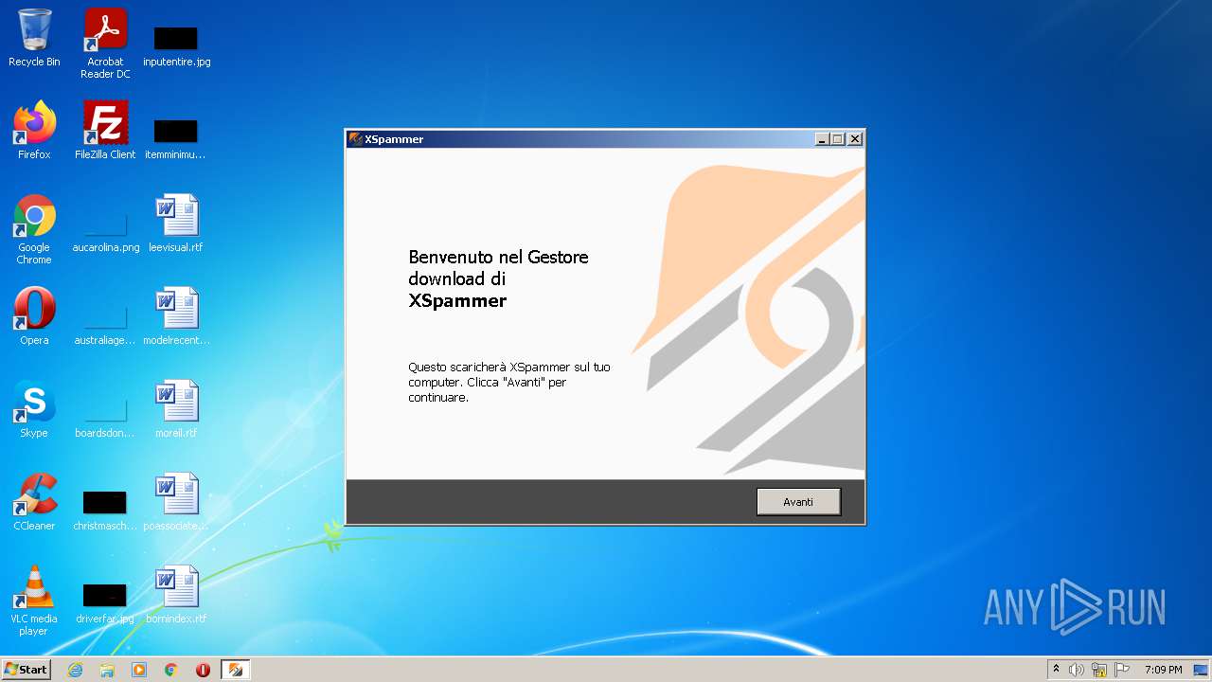Select the CCleaner desktop shortcut
Image resolution: width=1212 pixels, height=682 pixels.
34,502
